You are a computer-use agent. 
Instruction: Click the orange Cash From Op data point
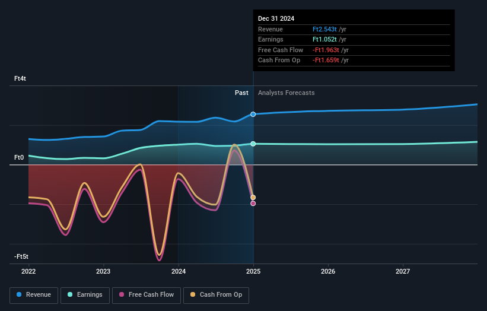coord(253,198)
